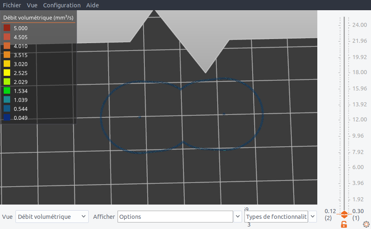Click the 0.544 legend value
Screen dimensions: 371x229
click(x=21, y=109)
